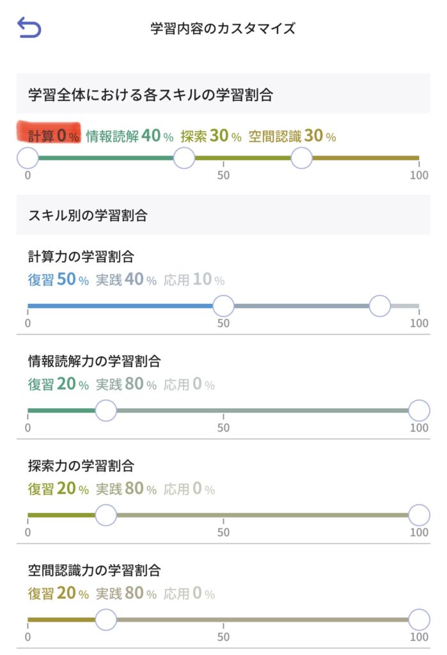Click the highlighted 計算 0% label
Screen dimensions: 447x655
pyautogui.click(x=54, y=136)
